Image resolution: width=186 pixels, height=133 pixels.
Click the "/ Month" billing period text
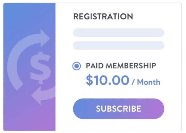146,82
